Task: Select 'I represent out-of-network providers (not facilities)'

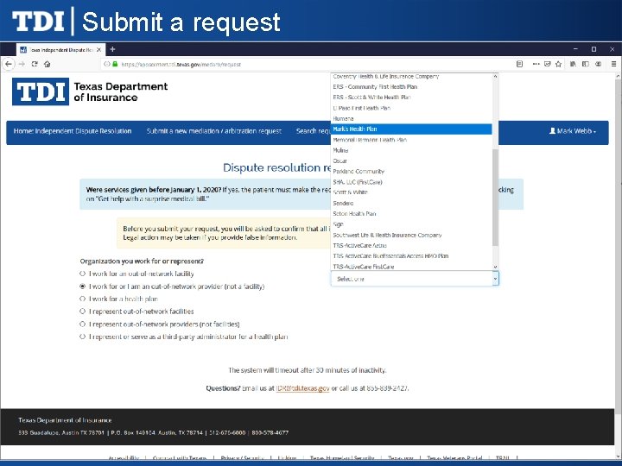Action: 83,324
